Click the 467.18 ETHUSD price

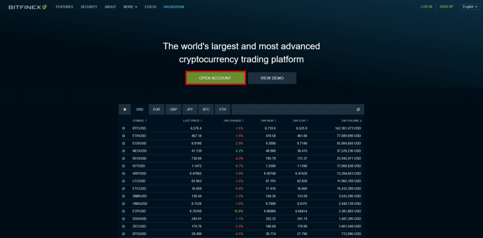pos(197,136)
